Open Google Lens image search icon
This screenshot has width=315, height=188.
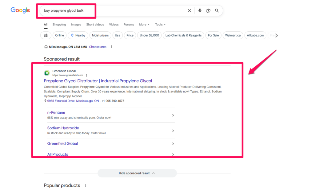pyautogui.click(x=208, y=11)
